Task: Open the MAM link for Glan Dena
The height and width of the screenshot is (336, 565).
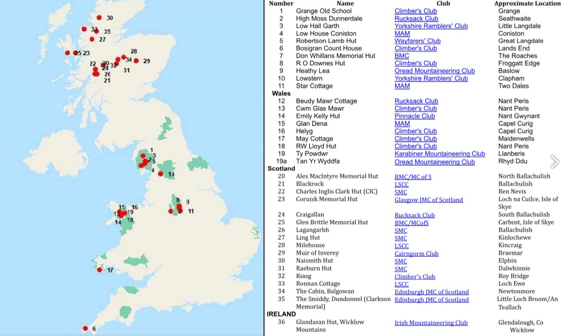Action: (402, 123)
